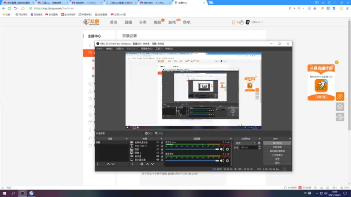Open the blue browser app on taskbar

click(x=31, y=193)
